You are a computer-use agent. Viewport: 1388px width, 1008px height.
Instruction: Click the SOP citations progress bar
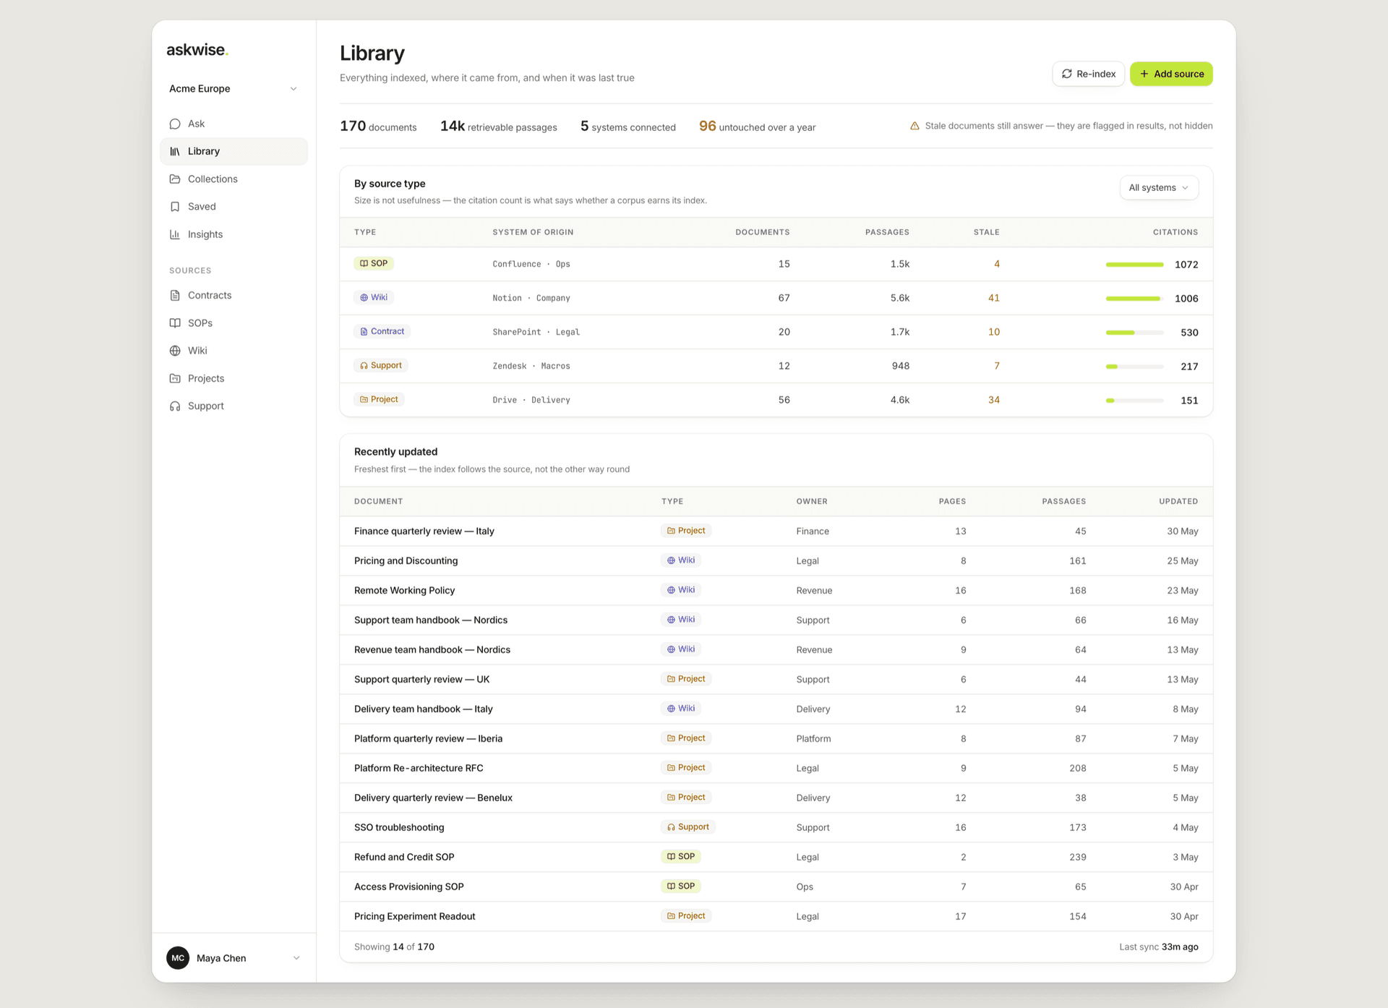pyautogui.click(x=1135, y=265)
